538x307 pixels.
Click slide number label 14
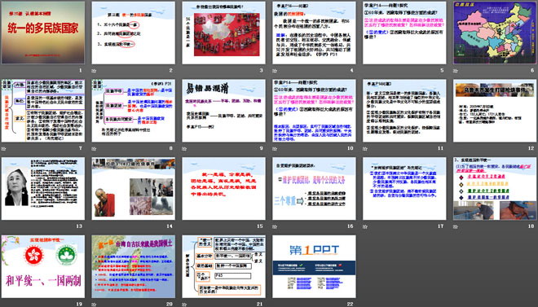(170, 226)
